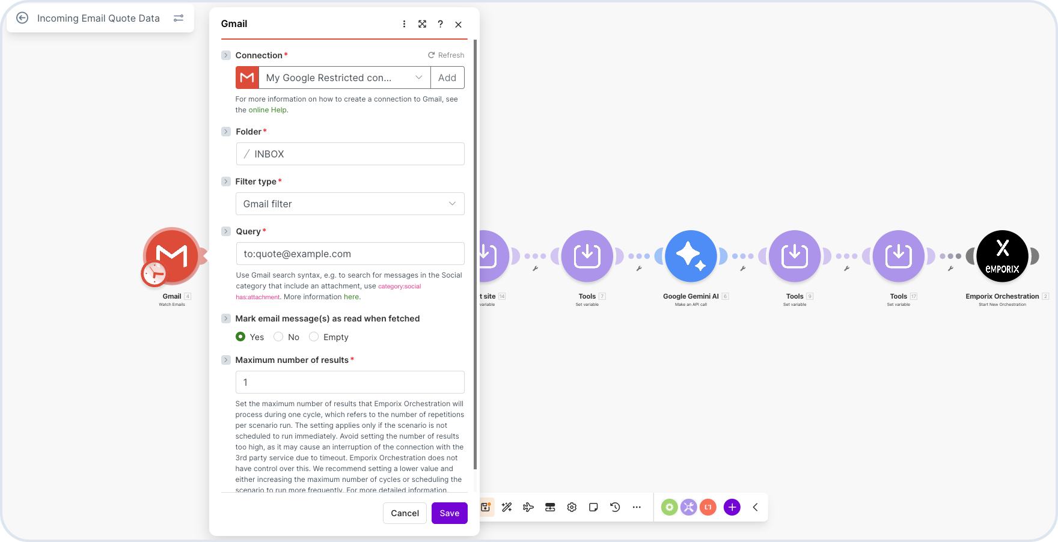The height and width of the screenshot is (542, 1058).
Task: Click Refresh next to Connection
Action: 446,55
